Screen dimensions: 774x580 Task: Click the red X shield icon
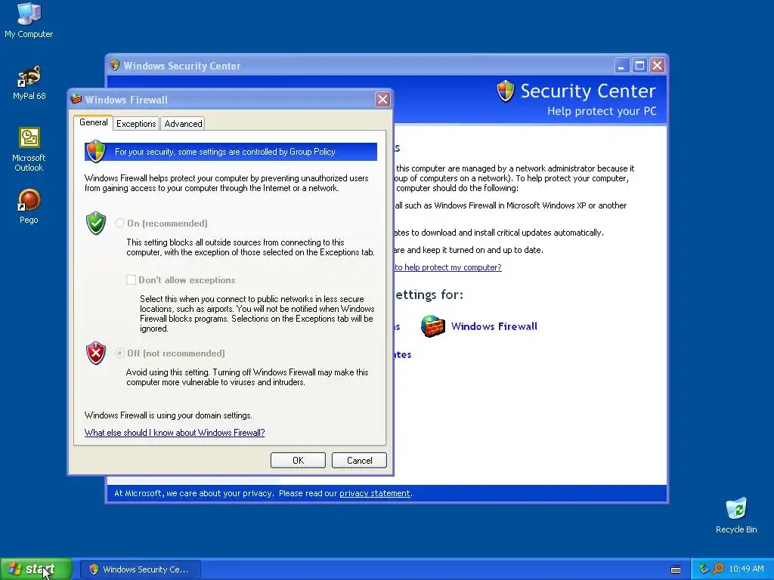[96, 353]
